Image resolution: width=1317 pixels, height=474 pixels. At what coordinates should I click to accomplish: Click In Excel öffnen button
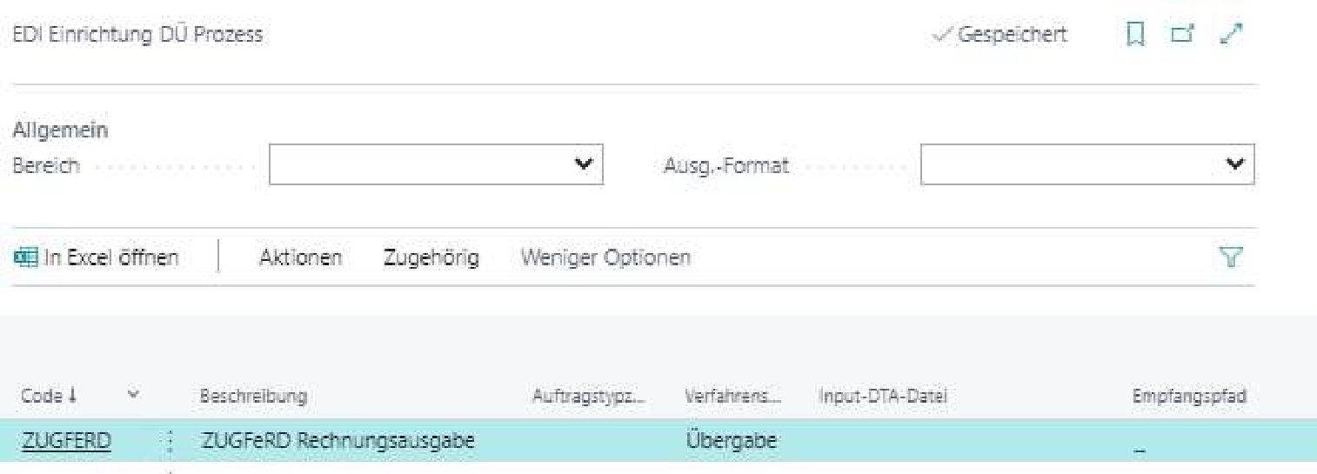[x=110, y=257]
